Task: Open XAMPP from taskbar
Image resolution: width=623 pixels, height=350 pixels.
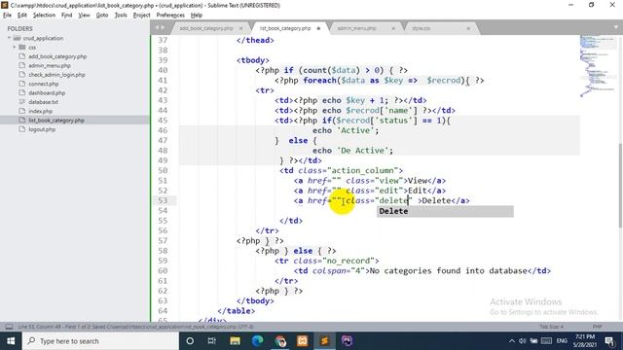Action: [x=303, y=341]
